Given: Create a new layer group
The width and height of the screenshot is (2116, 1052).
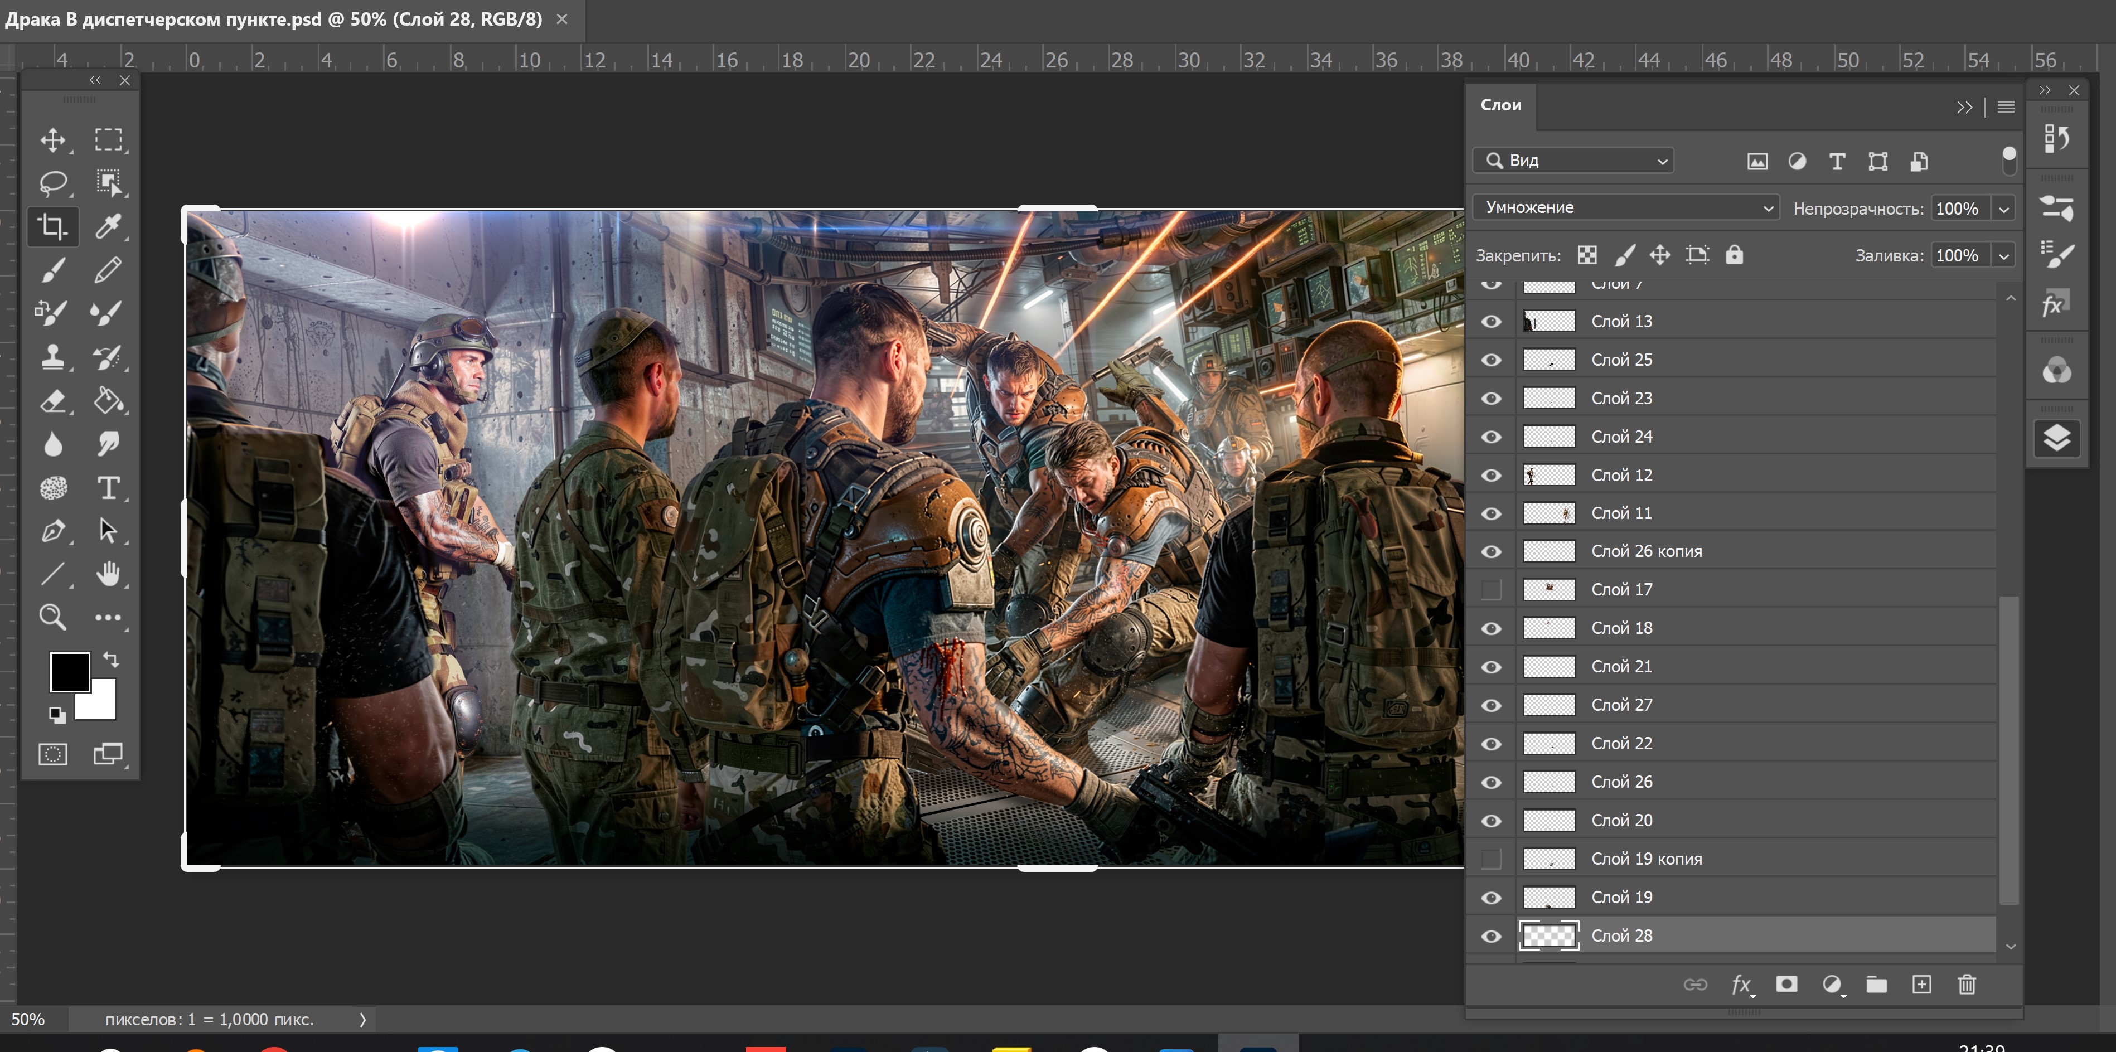Looking at the screenshot, I should (1876, 984).
